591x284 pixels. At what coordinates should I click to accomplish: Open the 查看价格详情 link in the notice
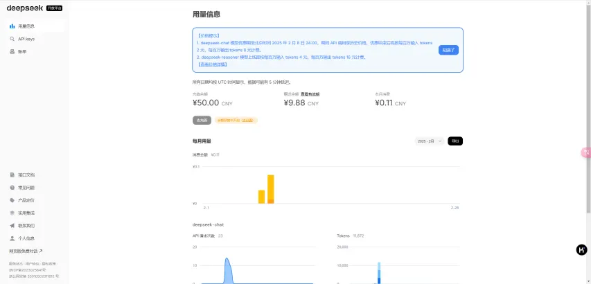[x=212, y=64]
